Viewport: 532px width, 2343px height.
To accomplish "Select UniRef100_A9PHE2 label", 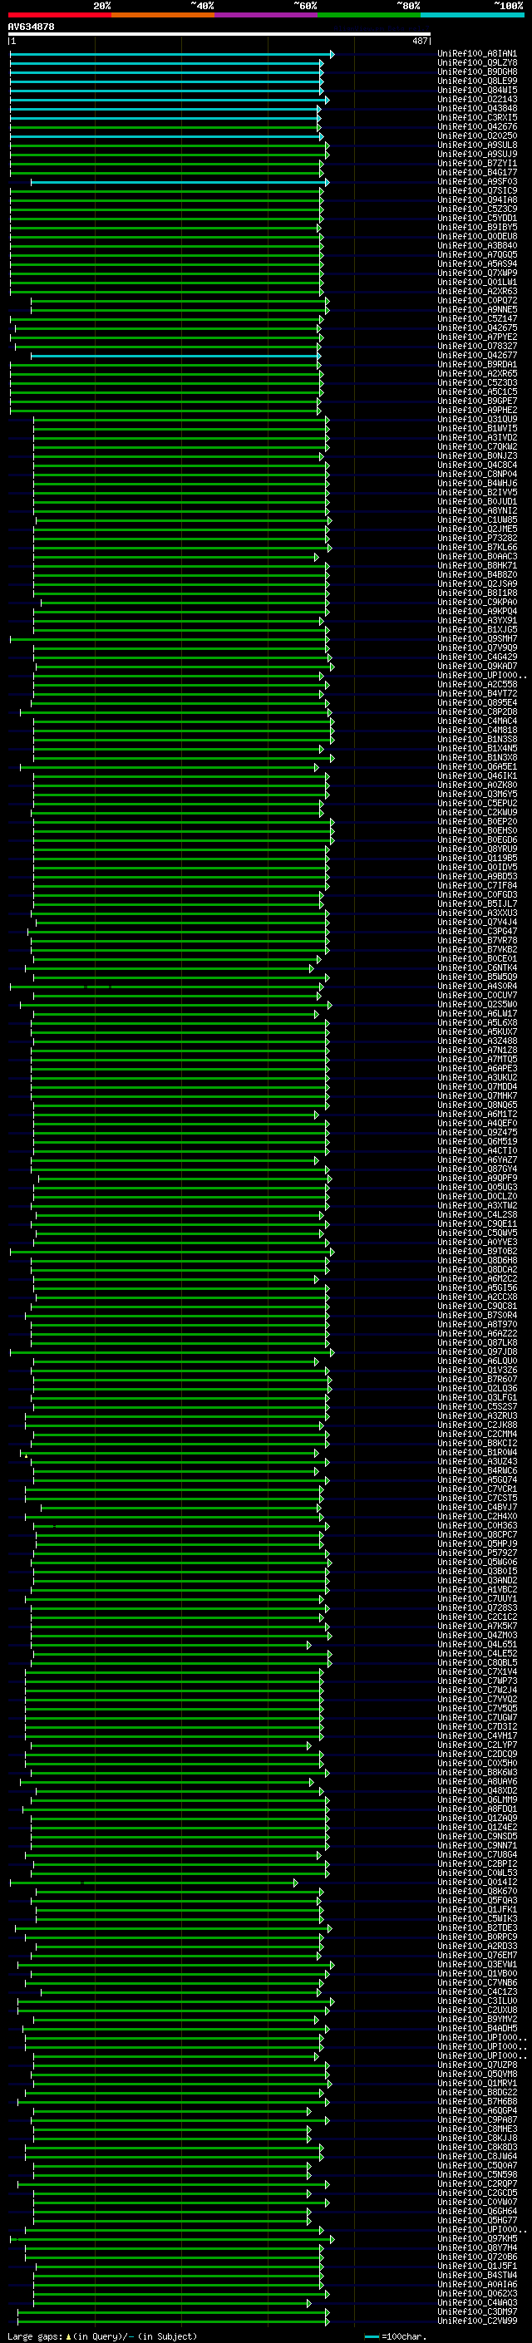I will click(477, 411).
